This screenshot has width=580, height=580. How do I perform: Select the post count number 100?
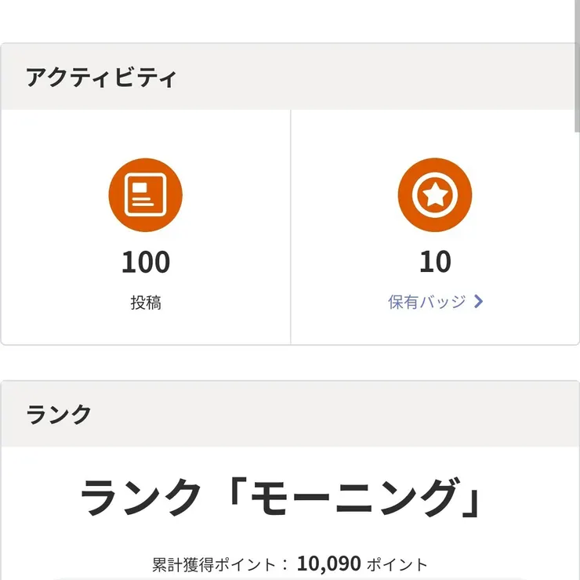click(x=145, y=262)
